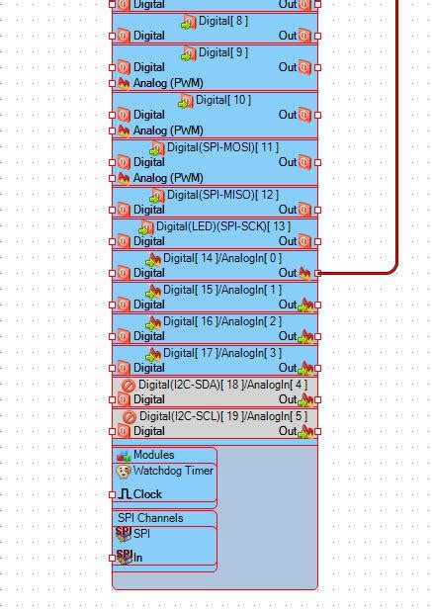Click the disabled icon on Digital(I2C-SCL)[ 19 ]

point(129,417)
